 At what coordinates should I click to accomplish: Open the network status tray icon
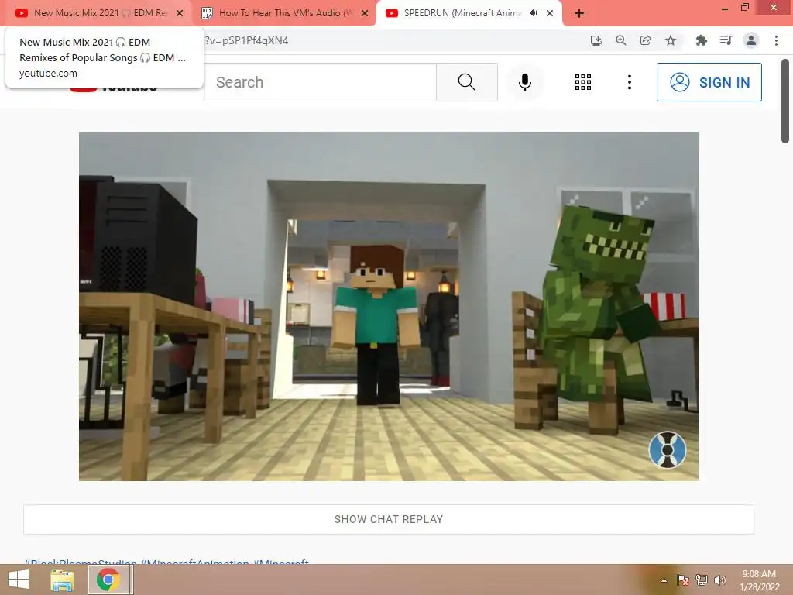pos(702,580)
